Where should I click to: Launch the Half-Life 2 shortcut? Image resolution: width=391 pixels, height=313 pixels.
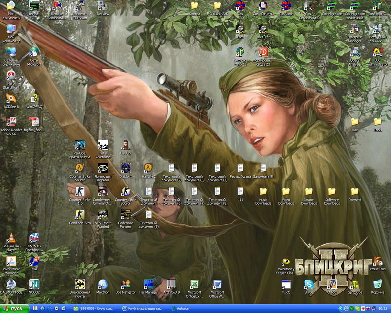pos(149,168)
